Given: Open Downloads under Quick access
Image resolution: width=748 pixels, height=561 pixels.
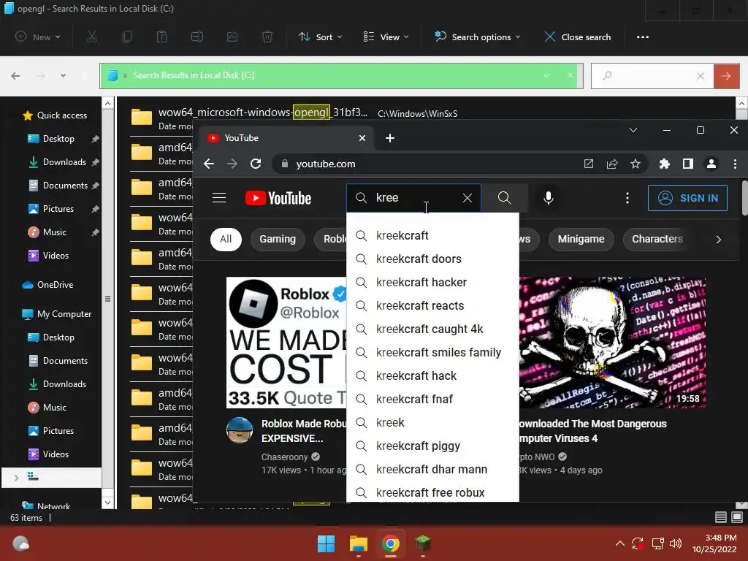Looking at the screenshot, I should pyautogui.click(x=64, y=162).
